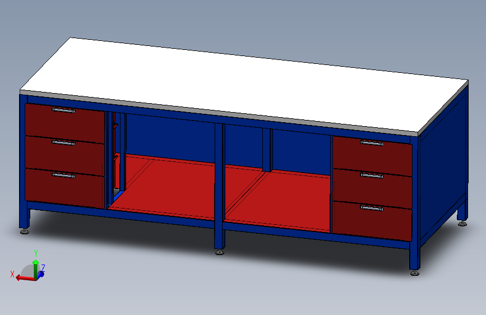Select the middle drawer front in the left stack
Screen dimensions: 486x315
point(64,156)
